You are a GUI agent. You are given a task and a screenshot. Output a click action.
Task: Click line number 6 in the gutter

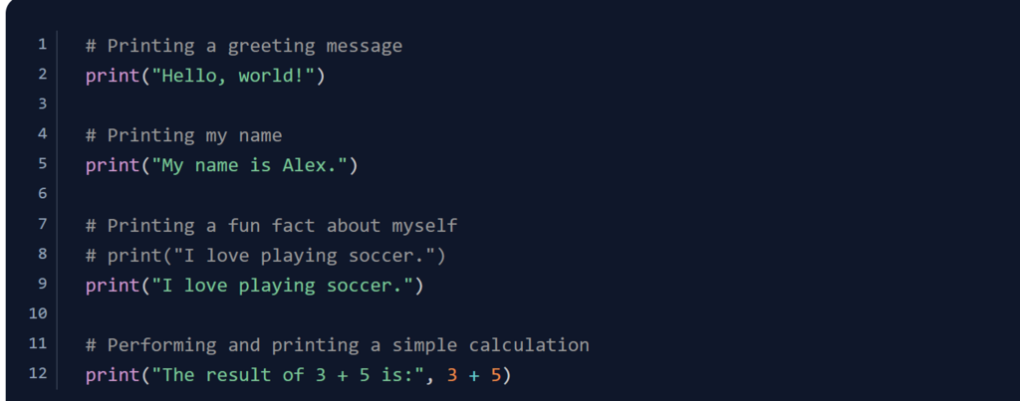(x=42, y=194)
